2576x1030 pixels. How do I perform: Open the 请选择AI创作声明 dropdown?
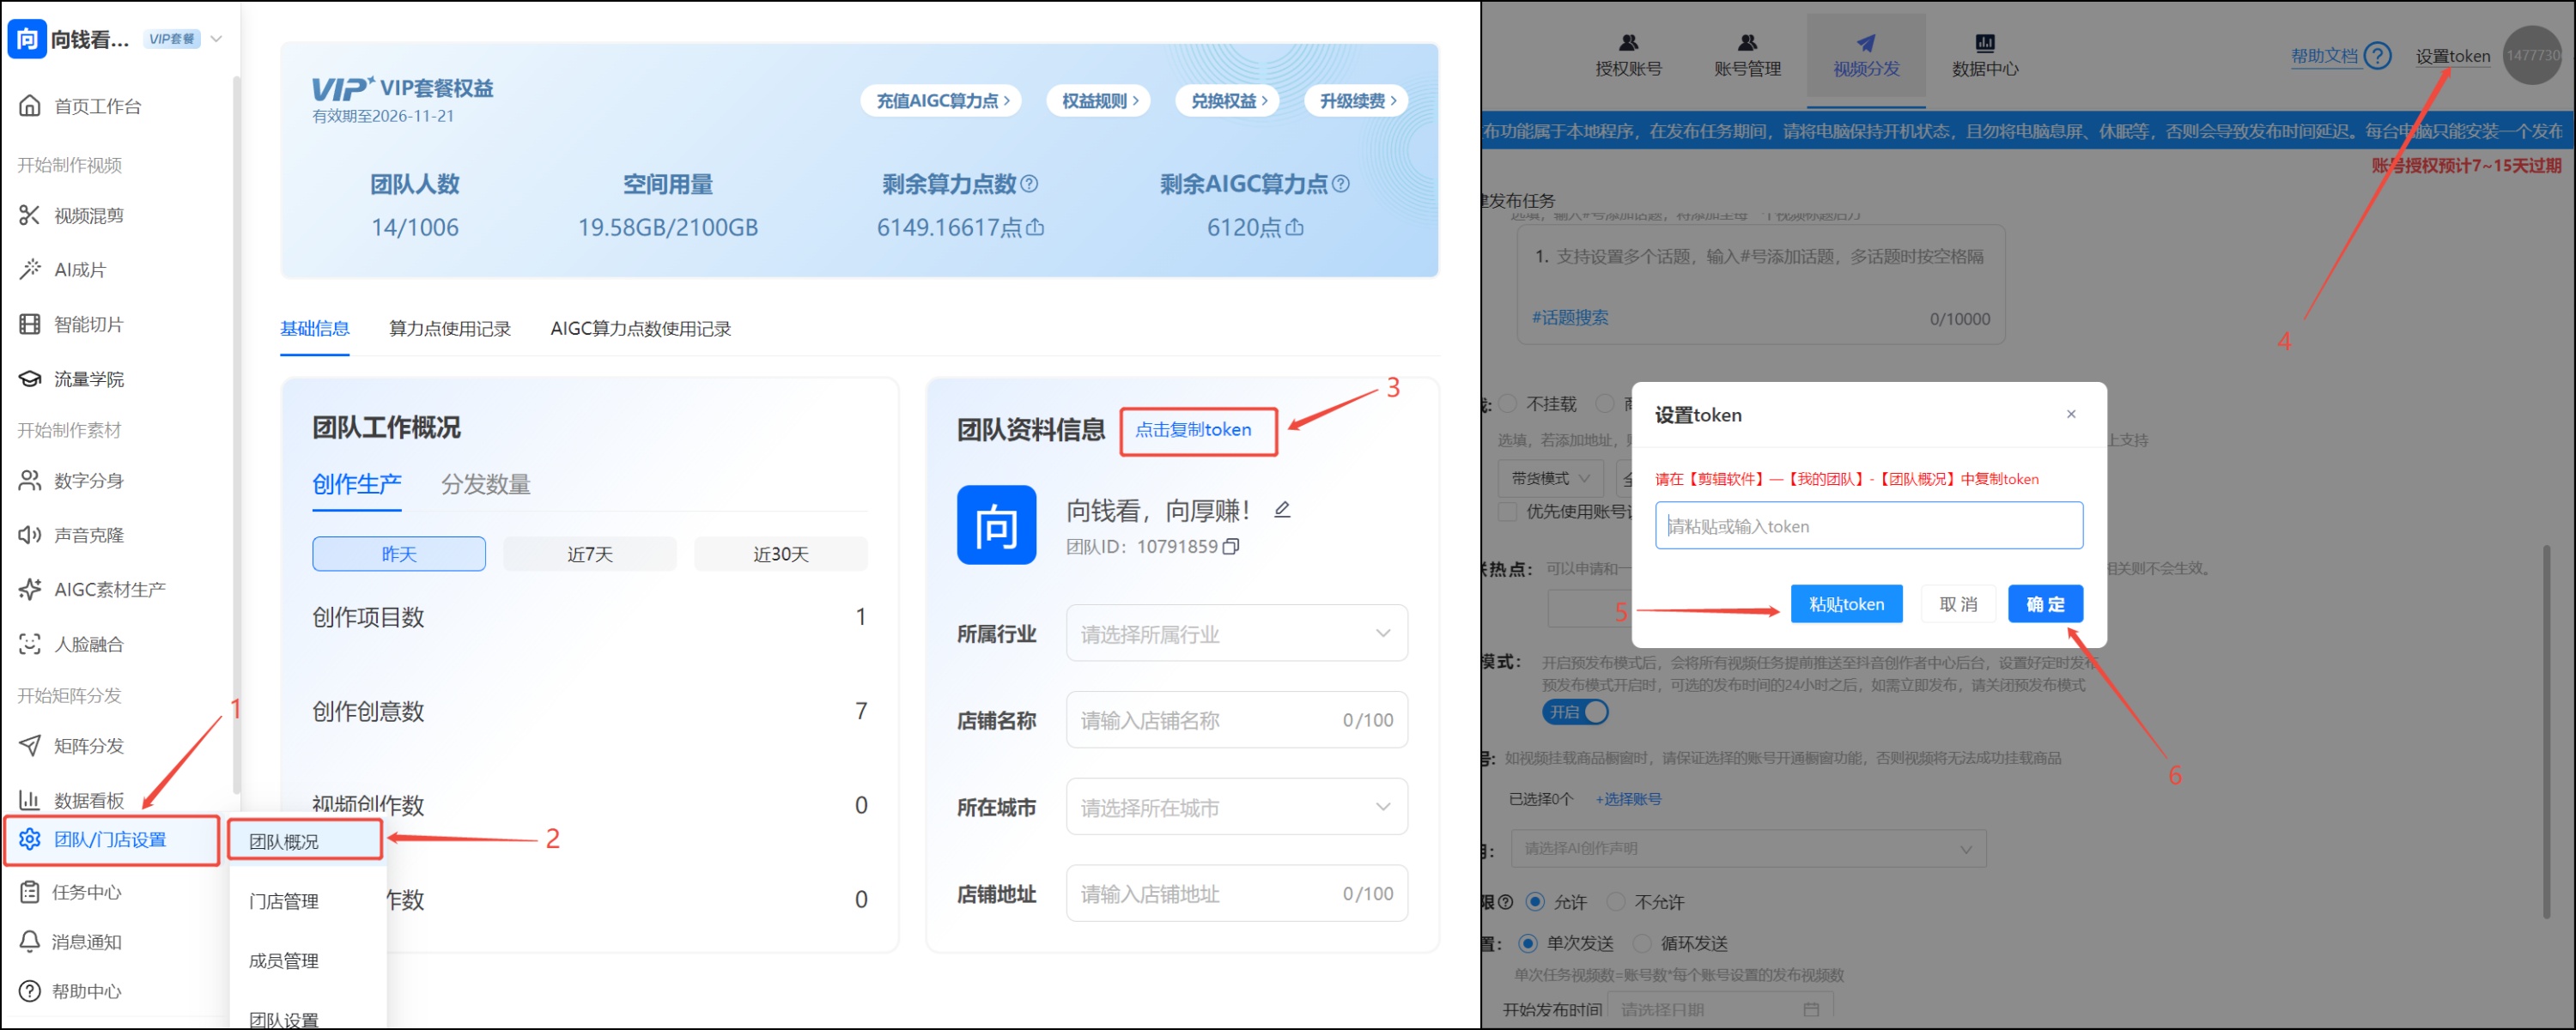(1748, 849)
